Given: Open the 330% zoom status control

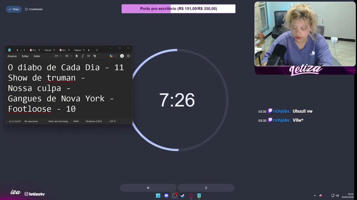Looking at the screenshot, I should 76,121.
